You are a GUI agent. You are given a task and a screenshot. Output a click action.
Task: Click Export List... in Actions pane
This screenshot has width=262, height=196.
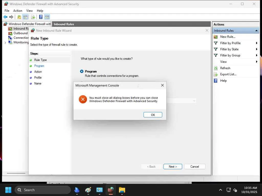[228, 74]
